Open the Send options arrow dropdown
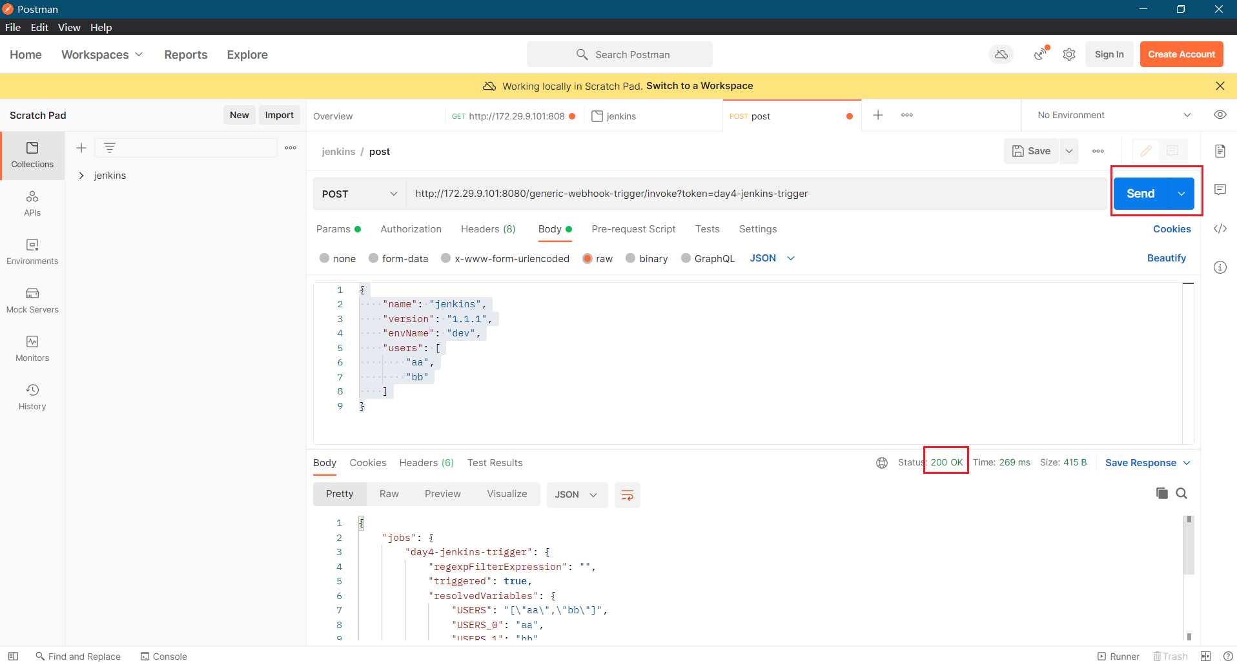Image resolution: width=1237 pixels, height=663 pixels. 1181,194
